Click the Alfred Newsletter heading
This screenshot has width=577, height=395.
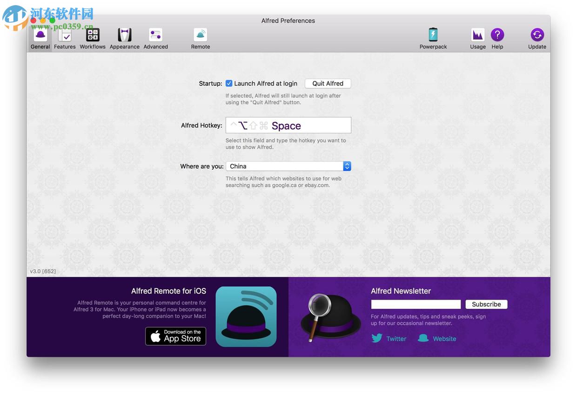coord(401,291)
